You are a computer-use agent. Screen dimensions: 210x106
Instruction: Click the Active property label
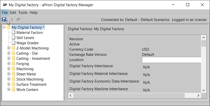tap(74, 44)
